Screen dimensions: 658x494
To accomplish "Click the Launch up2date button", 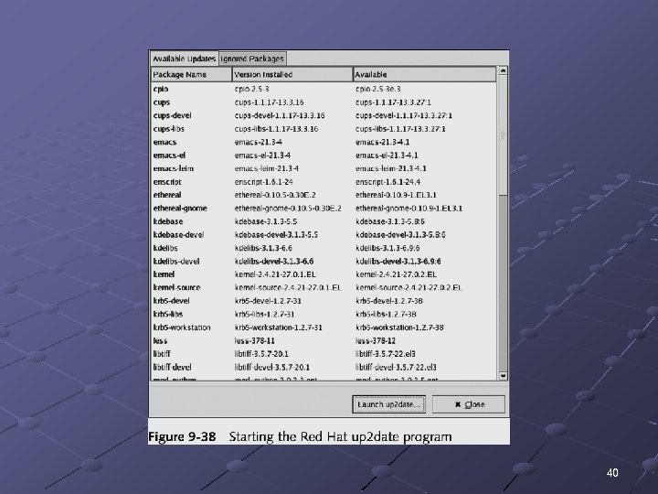I will 388,404.
